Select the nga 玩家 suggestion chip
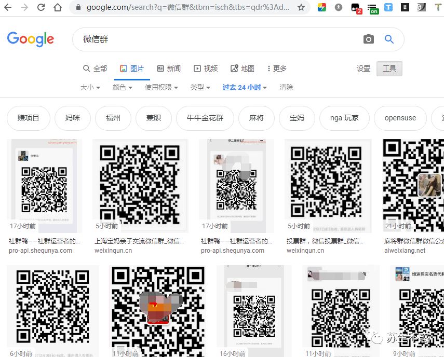 (x=344, y=118)
